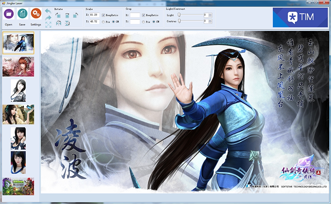Select the girl with butterfly garden thumbnail
Viewport: 331px width, 204px height.
pos(19,114)
